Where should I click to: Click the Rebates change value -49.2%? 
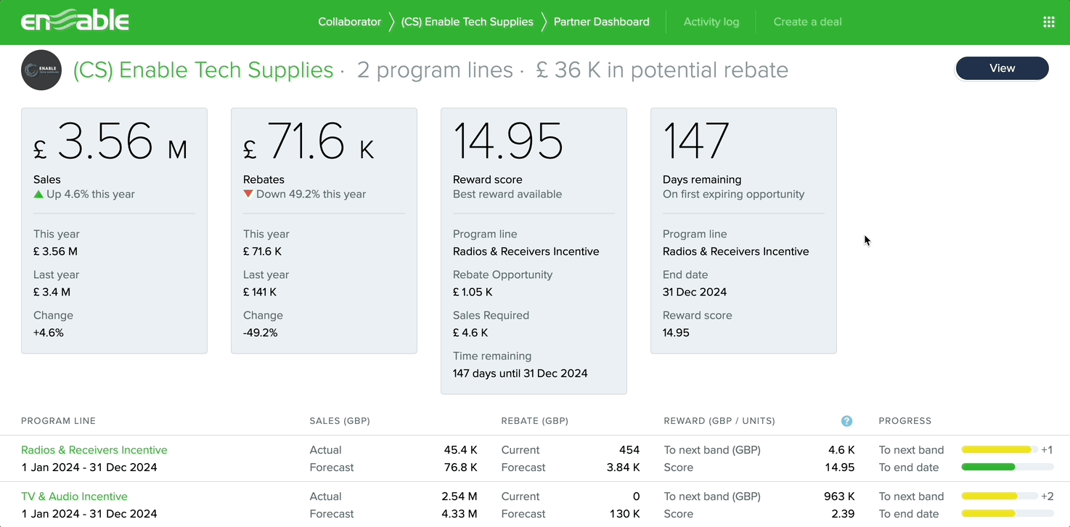(x=261, y=332)
